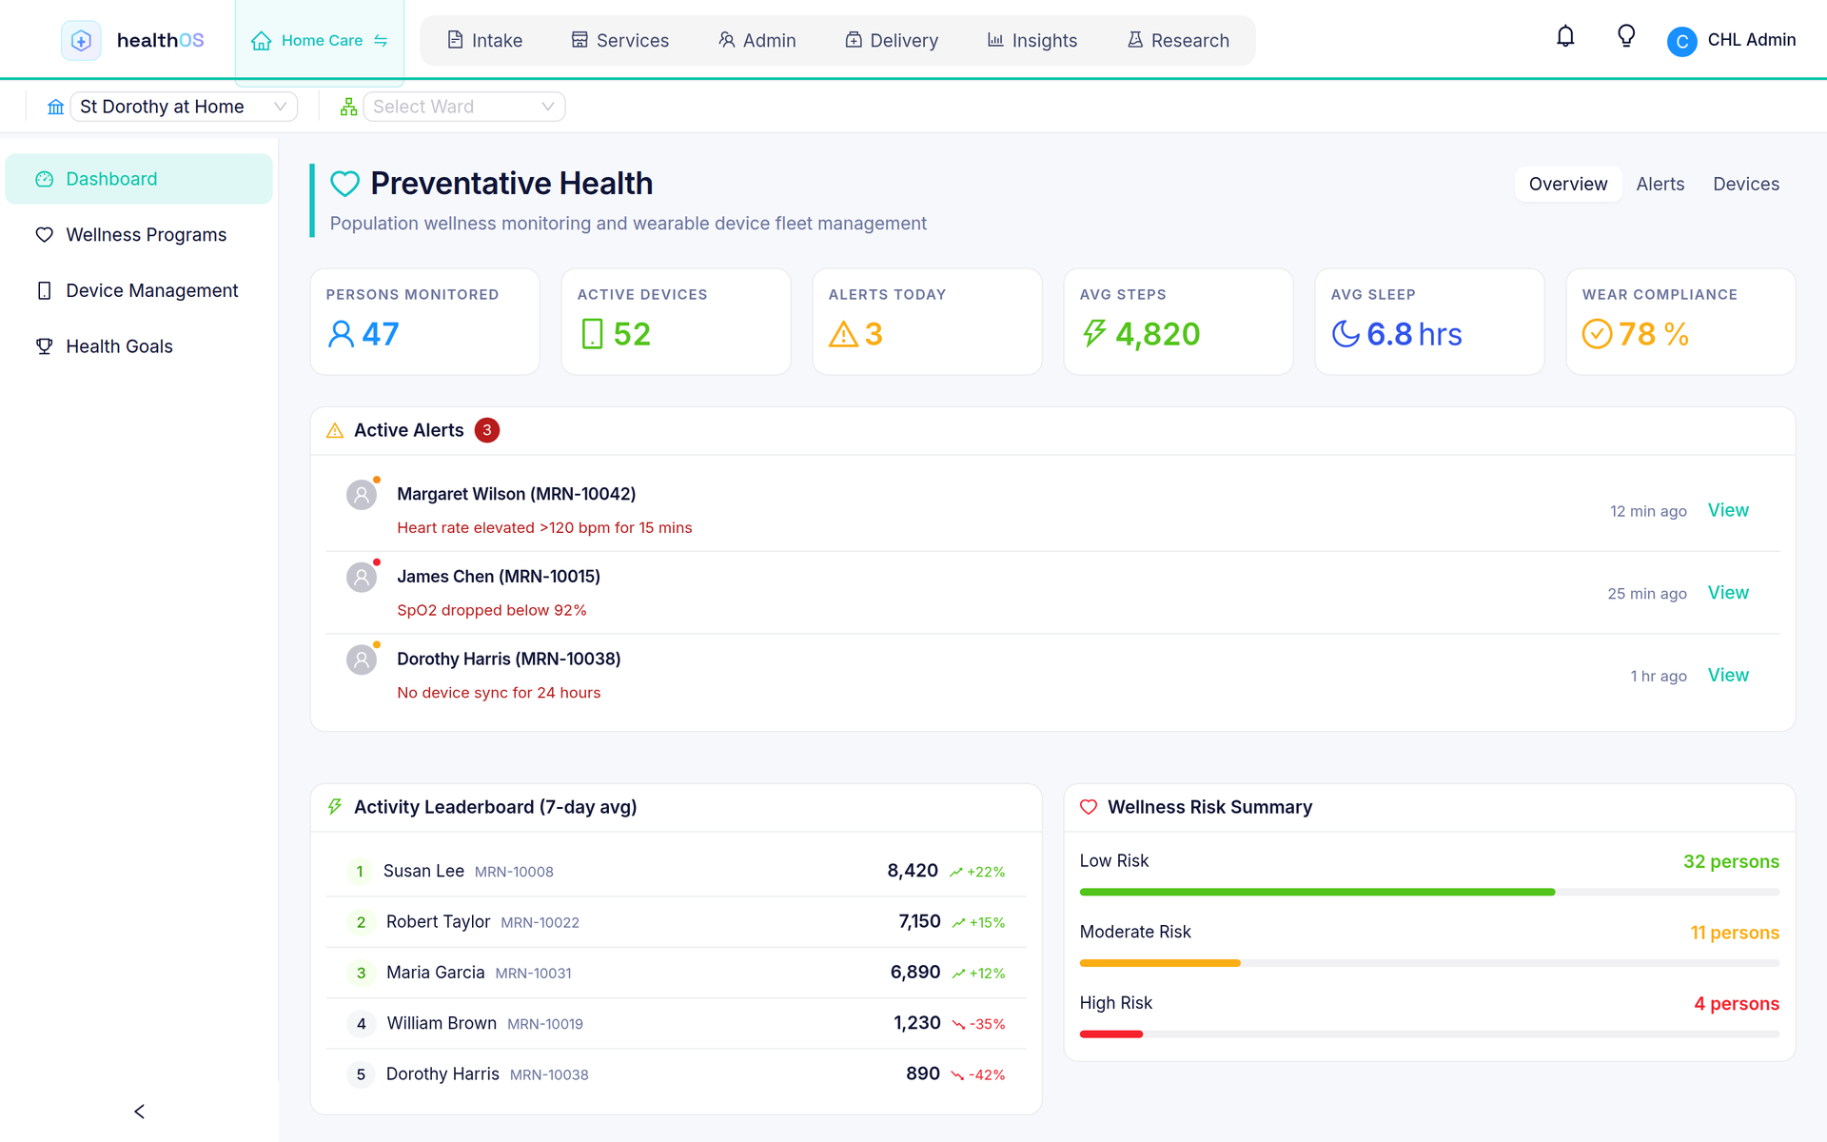This screenshot has width=1827, height=1142.
Task: Collapse the sidebar with the left arrow
Action: click(140, 1112)
